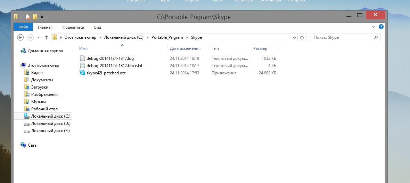Click Portable_Prigram in the address breadcrumb

(x=167, y=37)
